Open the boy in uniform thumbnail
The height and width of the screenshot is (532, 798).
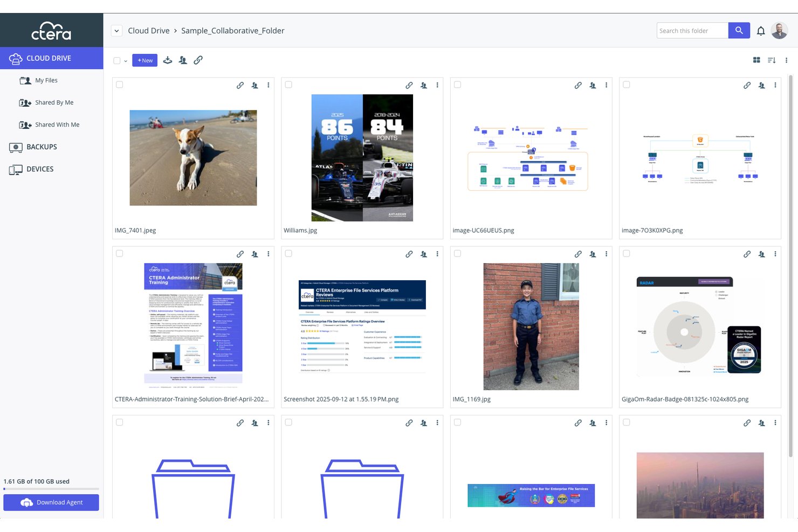(x=531, y=327)
